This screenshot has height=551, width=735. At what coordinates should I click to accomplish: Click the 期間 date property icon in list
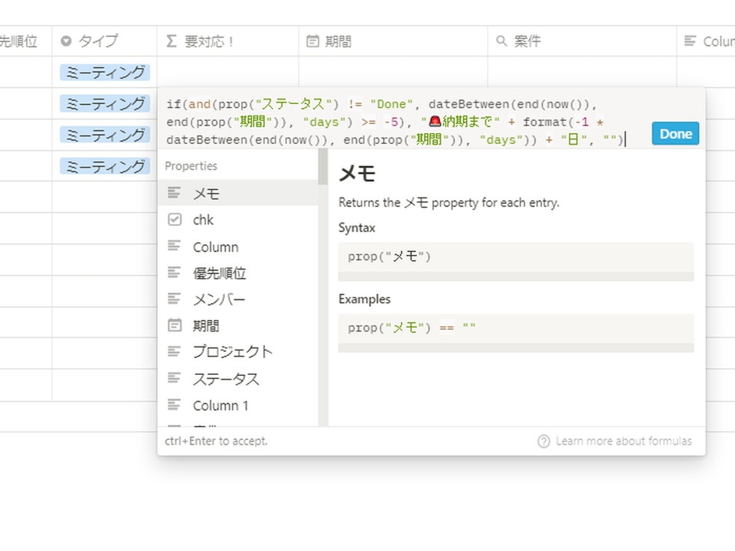[x=175, y=324]
